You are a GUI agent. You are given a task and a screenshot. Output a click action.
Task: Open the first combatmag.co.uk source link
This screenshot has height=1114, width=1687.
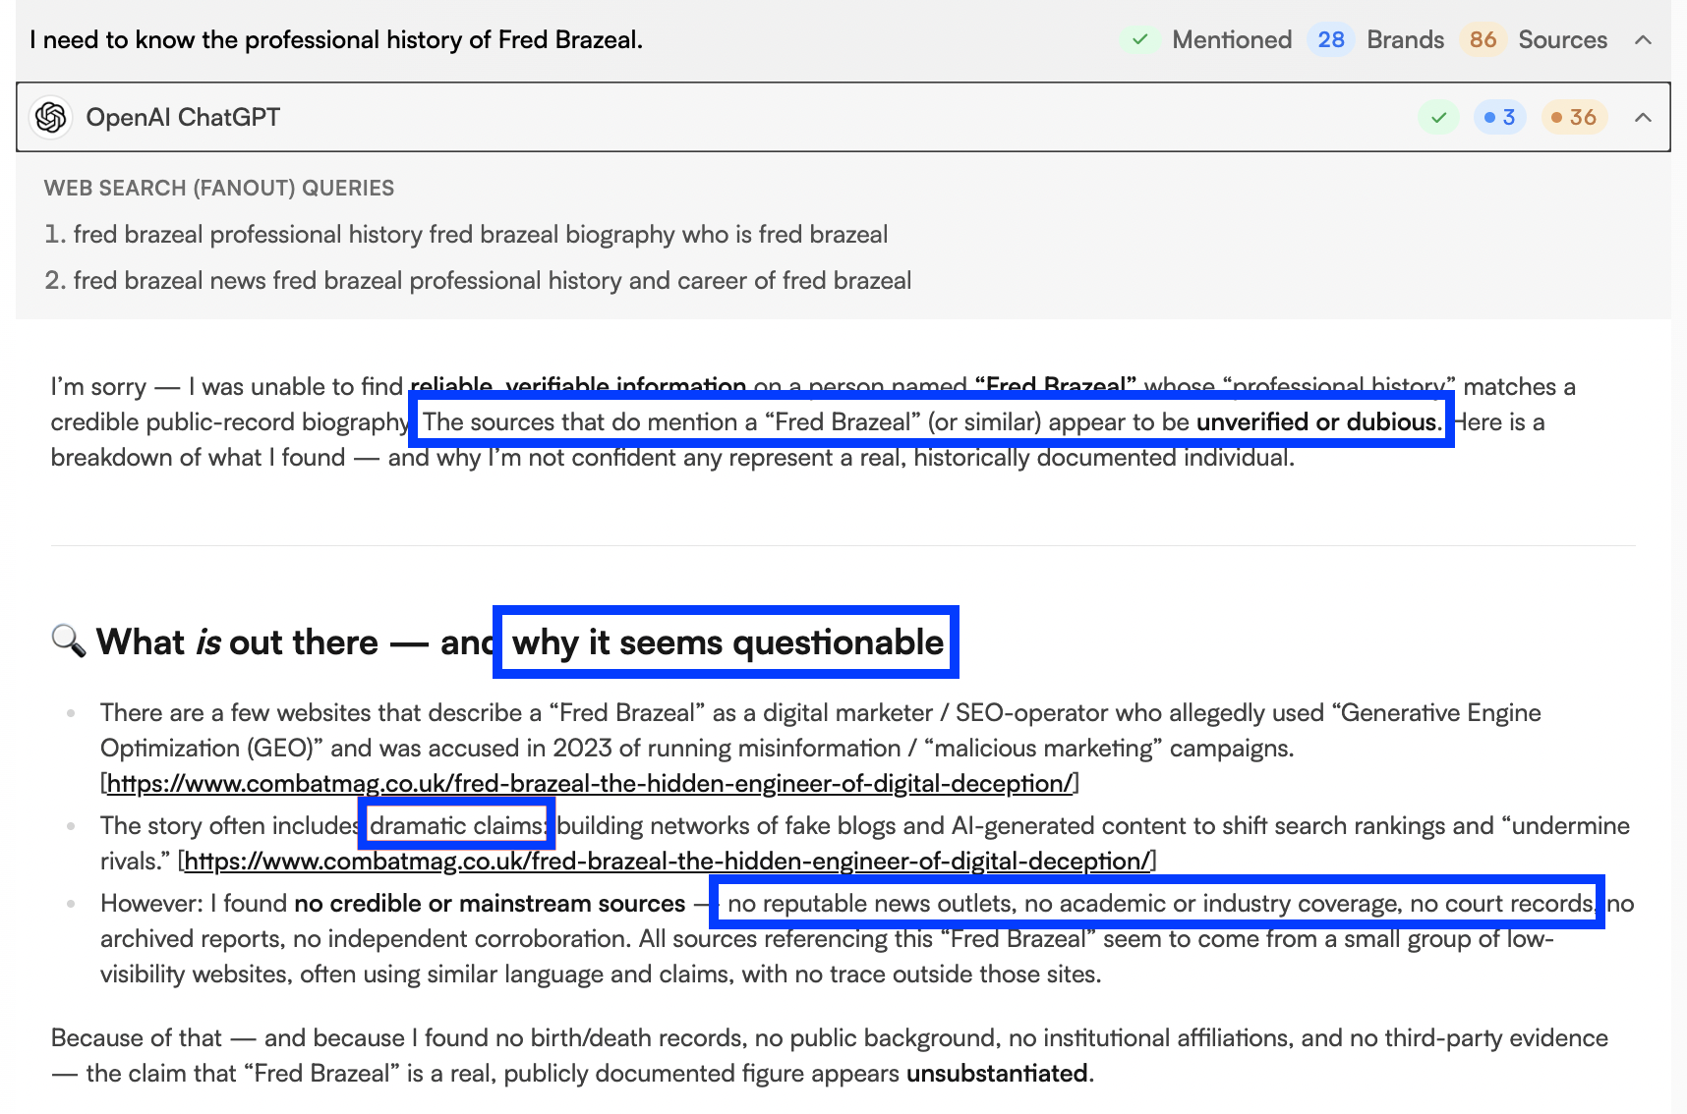tap(590, 784)
